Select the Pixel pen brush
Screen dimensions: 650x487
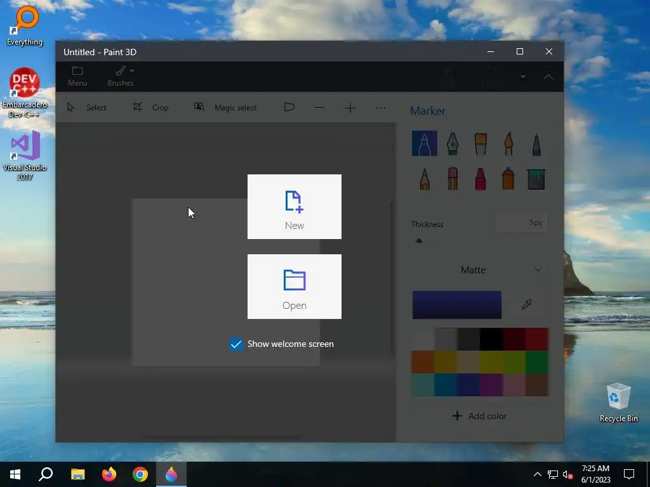(536, 143)
